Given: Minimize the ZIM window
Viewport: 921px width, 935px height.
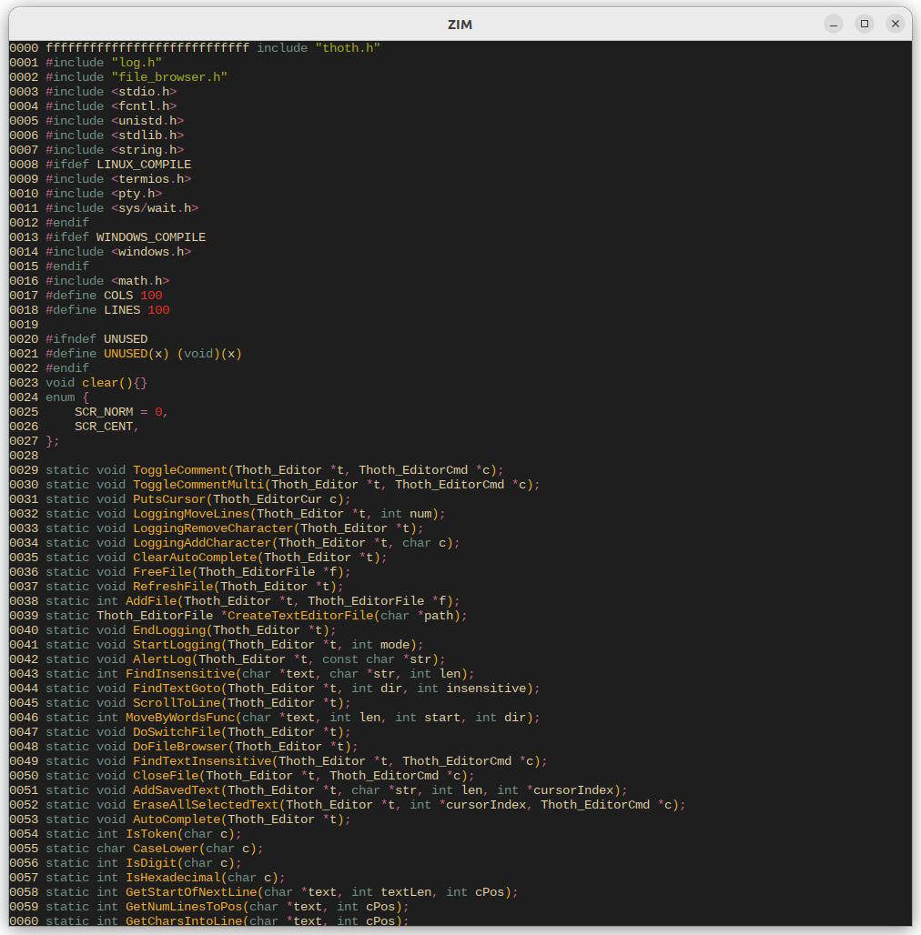Looking at the screenshot, I should [x=834, y=24].
